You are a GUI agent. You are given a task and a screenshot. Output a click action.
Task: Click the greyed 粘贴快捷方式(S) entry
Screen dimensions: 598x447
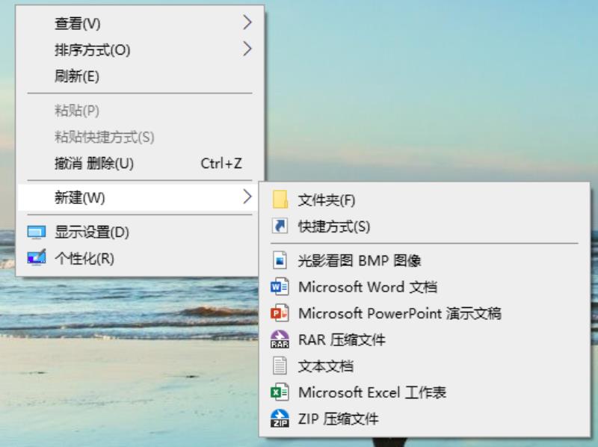pyautogui.click(x=140, y=137)
